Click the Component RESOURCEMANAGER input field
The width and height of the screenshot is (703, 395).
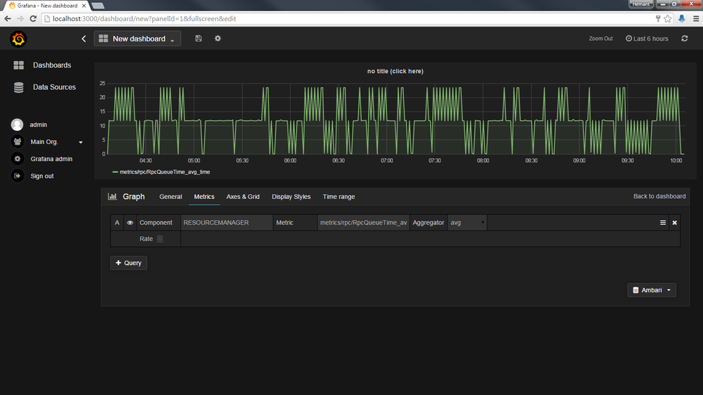[226, 223]
